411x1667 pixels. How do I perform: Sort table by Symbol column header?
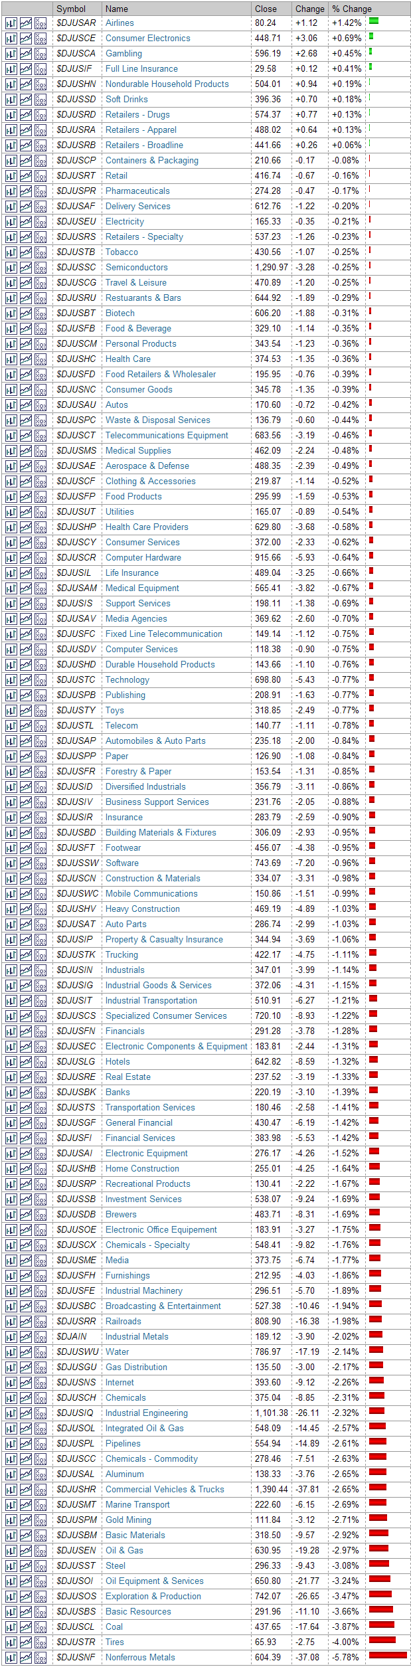pyautogui.click(x=71, y=9)
